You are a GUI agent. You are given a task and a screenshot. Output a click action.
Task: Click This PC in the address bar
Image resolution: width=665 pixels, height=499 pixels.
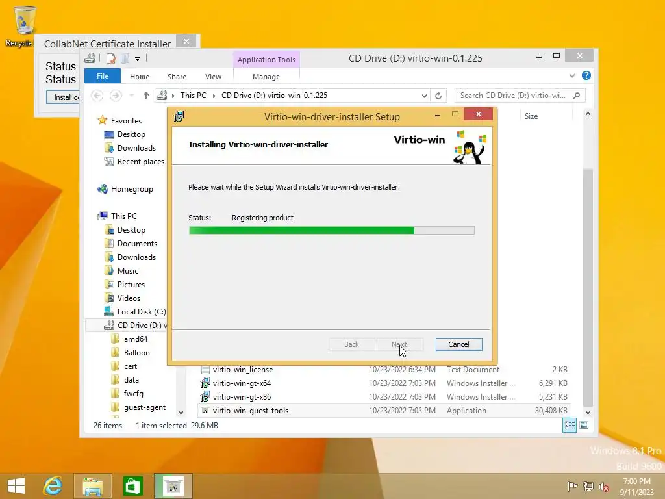(194, 96)
